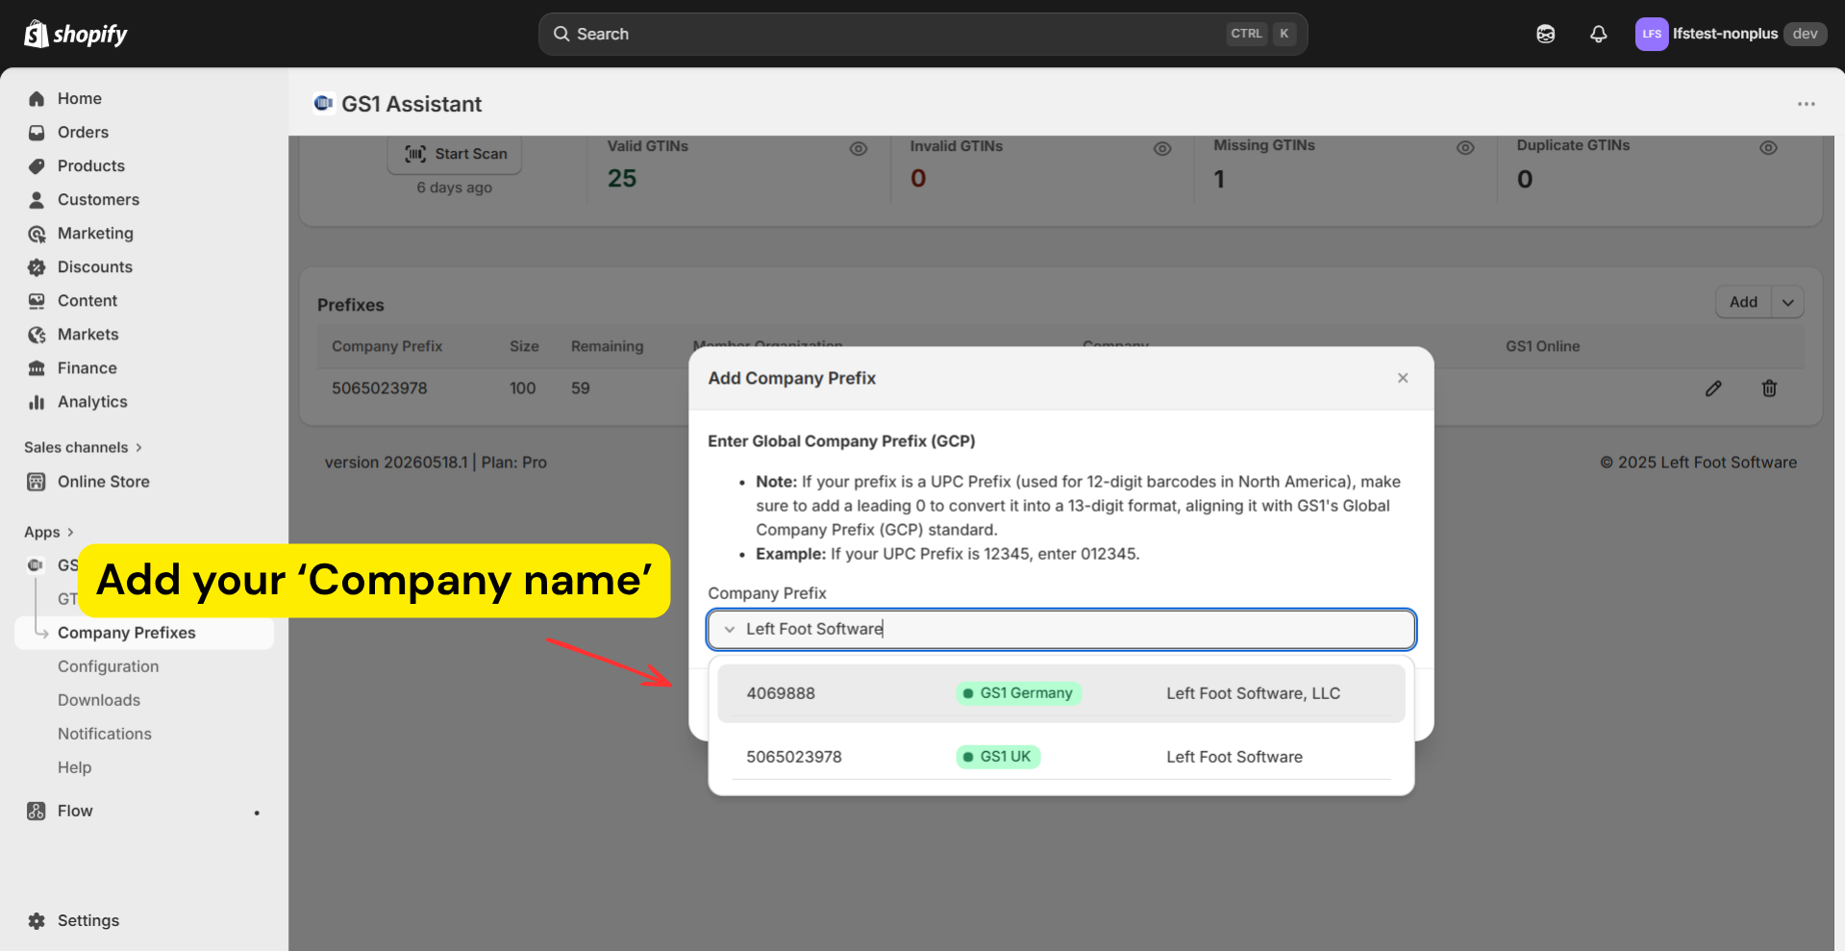Click the Content image icon
1845x951 pixels.
click(x=37, y=300)
